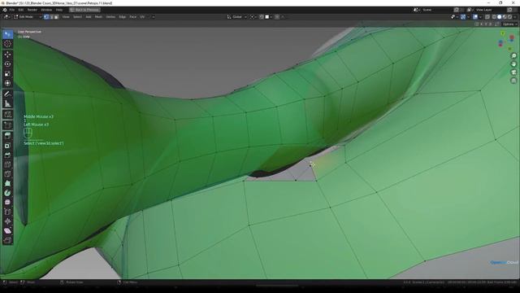Switch to rendered viewport shading
This screenshot has height=293, width=520.
(x=510, y=17)
